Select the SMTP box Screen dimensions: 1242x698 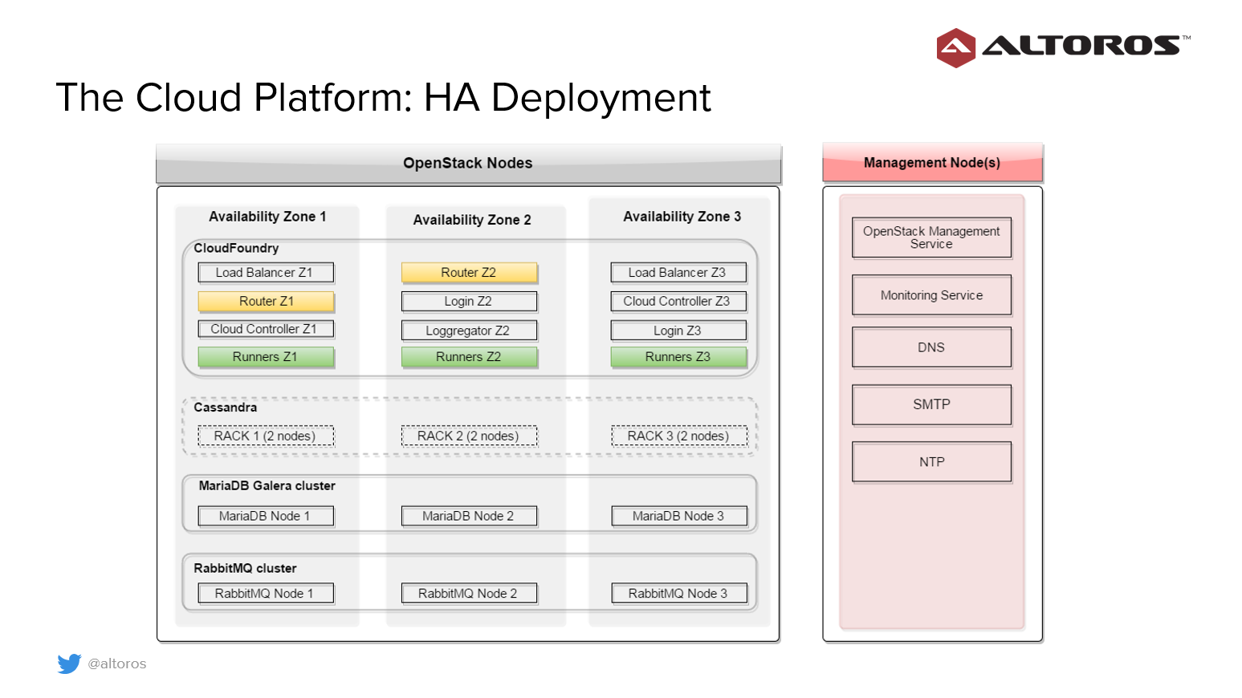[x=932, y=404]
